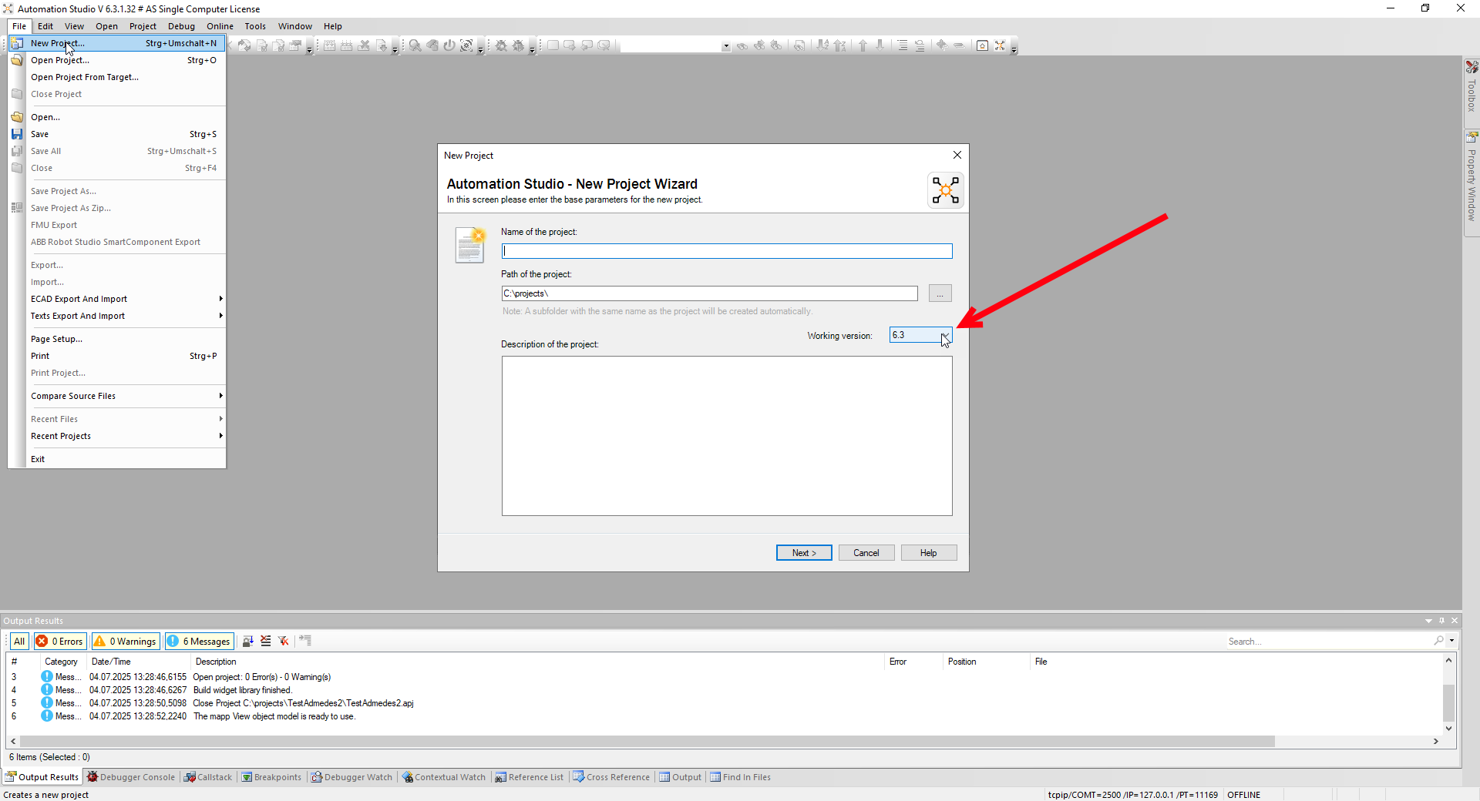The image size is (1480, 801).
Task: Open the Debug menu
Action: pyautogui.click(x=181, y=26)
